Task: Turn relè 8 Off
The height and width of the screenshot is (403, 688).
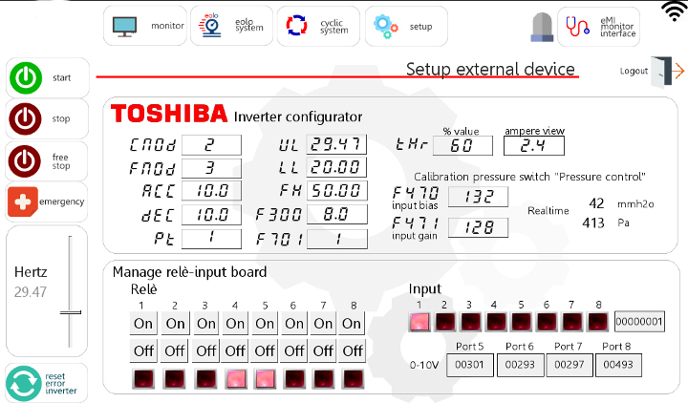Action: [353, 350]
